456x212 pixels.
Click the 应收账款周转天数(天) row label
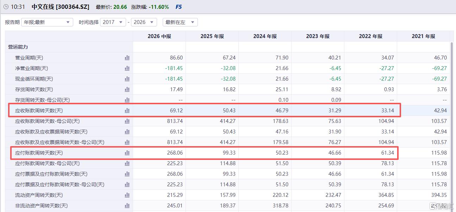pos(39,111)
